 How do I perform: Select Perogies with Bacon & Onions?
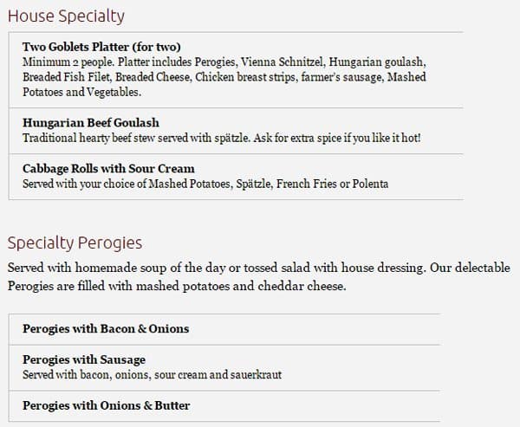click(x=106, y=329)
